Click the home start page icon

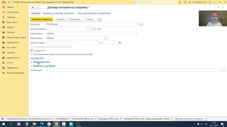[2, 119]
